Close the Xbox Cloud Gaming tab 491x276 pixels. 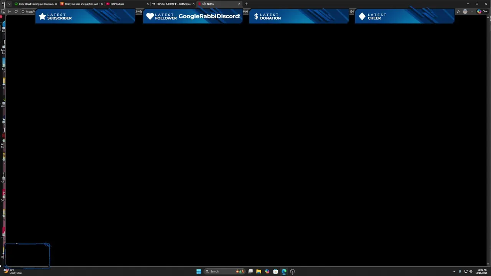(x=56, y=4)
